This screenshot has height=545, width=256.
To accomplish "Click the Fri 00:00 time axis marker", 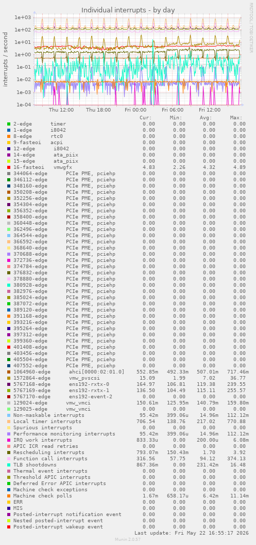I will click(135, 110).
